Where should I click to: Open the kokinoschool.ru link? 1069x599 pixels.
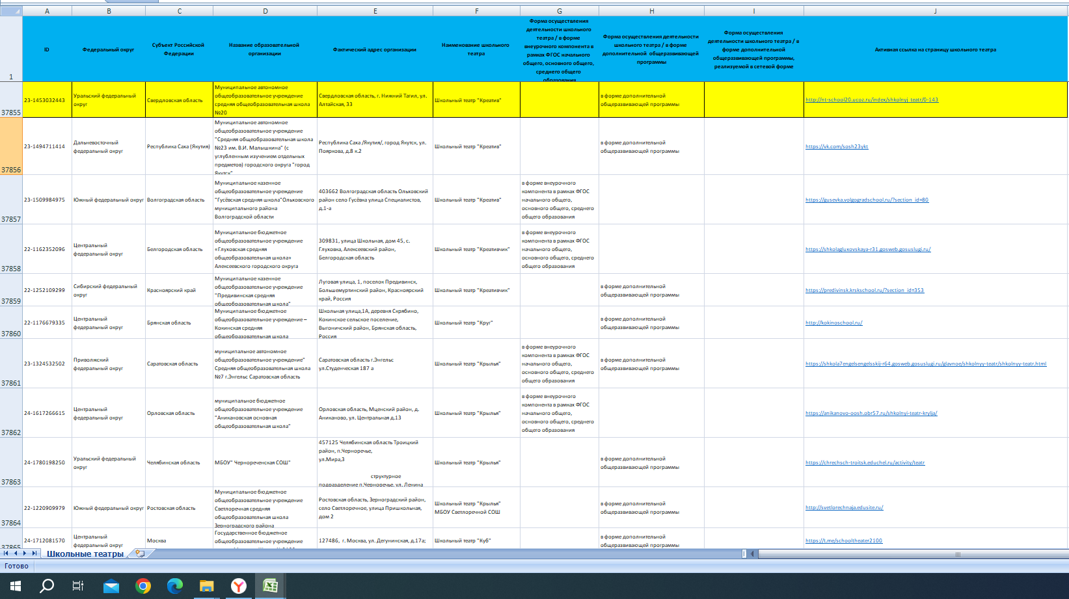pos(833,323)
